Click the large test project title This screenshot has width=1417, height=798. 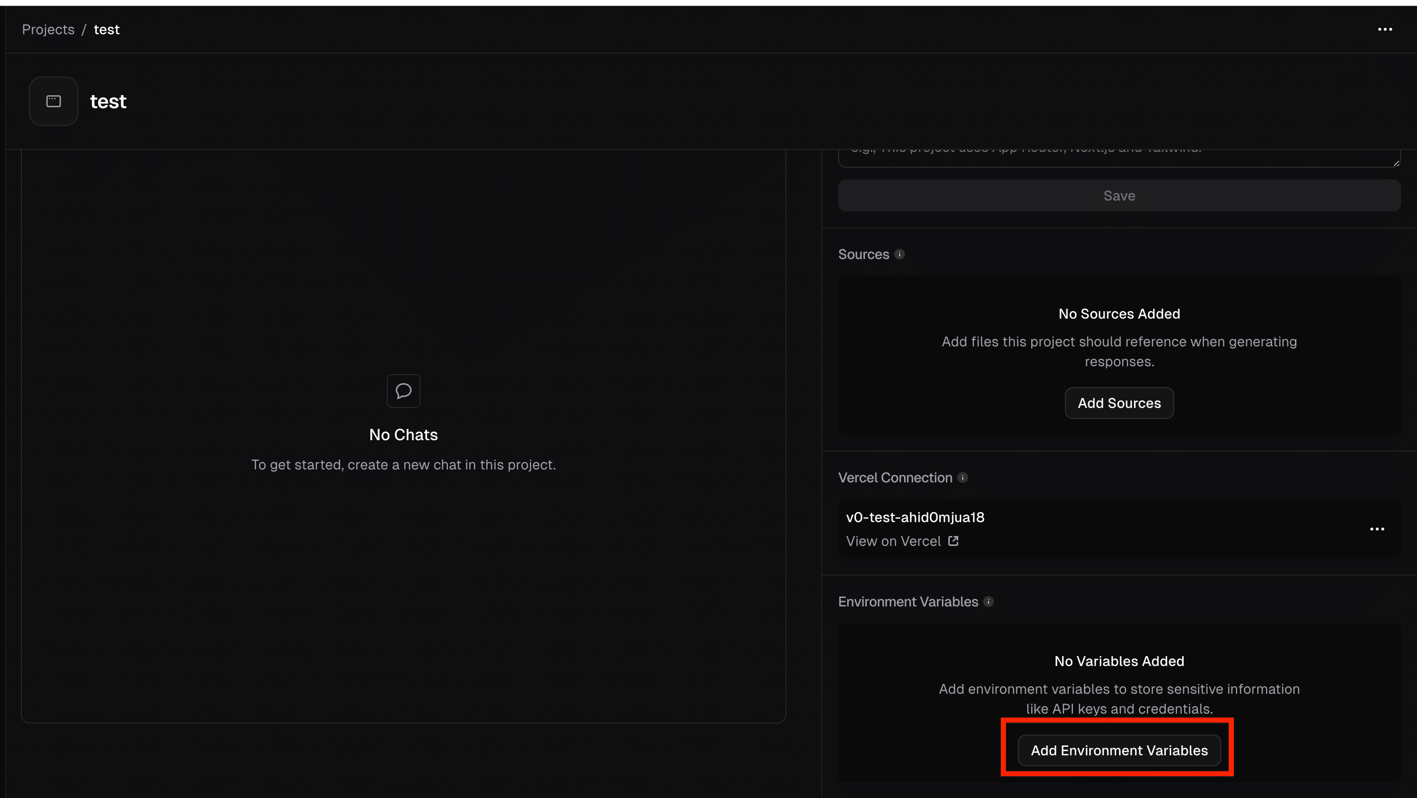coord(108,101)
